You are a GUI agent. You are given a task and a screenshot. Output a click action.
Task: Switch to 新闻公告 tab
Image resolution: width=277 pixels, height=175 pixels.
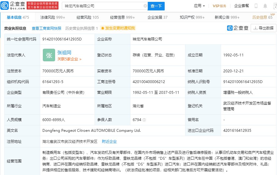coord(227,17)
